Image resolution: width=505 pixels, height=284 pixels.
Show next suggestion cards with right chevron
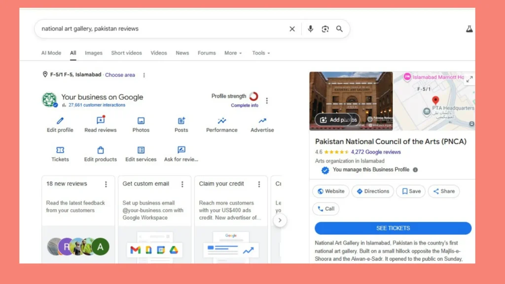click(280, 220)
